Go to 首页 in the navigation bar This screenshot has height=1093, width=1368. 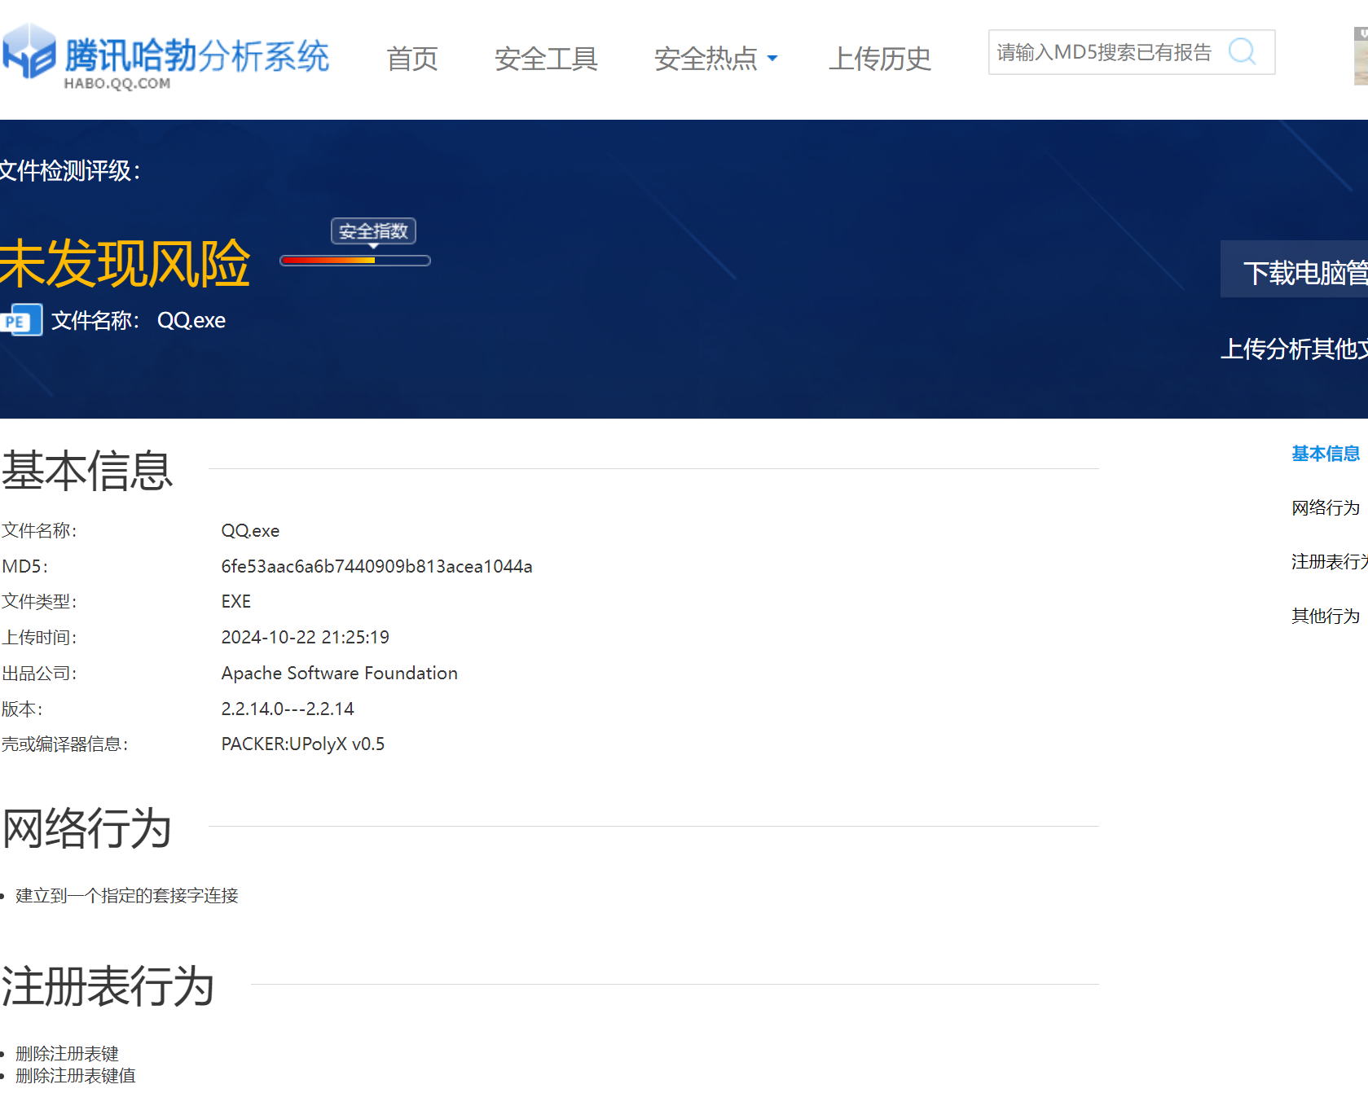[x=412, y=59]
